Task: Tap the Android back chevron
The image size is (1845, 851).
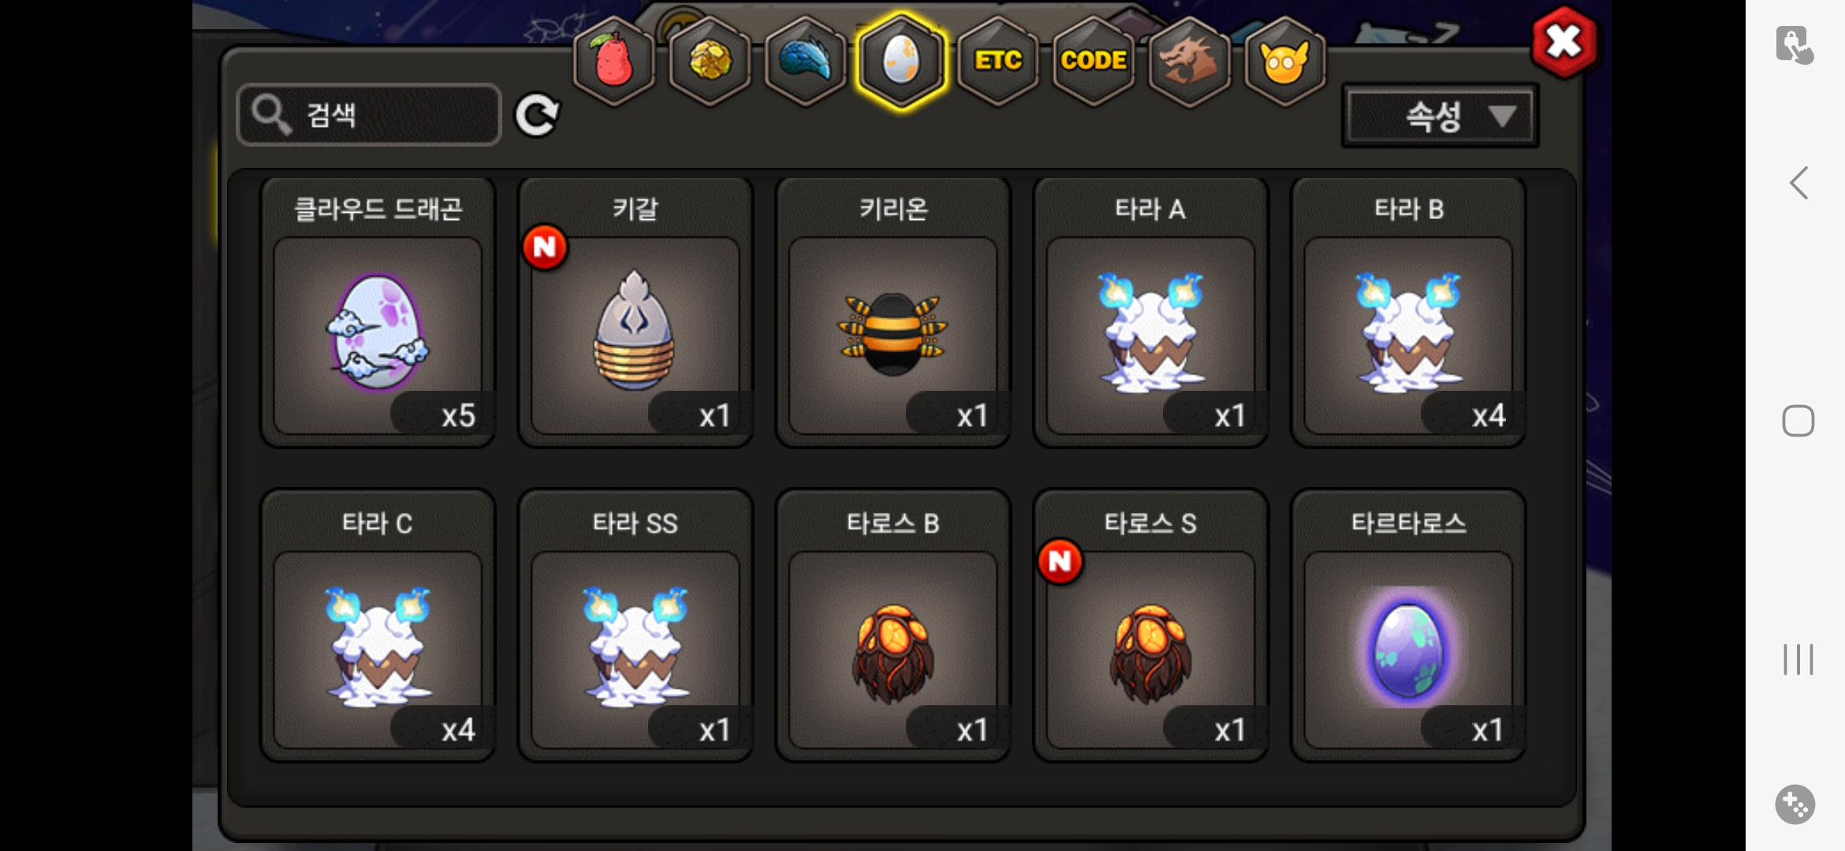Action: click(1798, 183)
